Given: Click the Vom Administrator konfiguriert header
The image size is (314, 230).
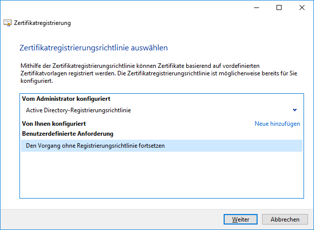Looking at the screenshot, I should point(66,99).
